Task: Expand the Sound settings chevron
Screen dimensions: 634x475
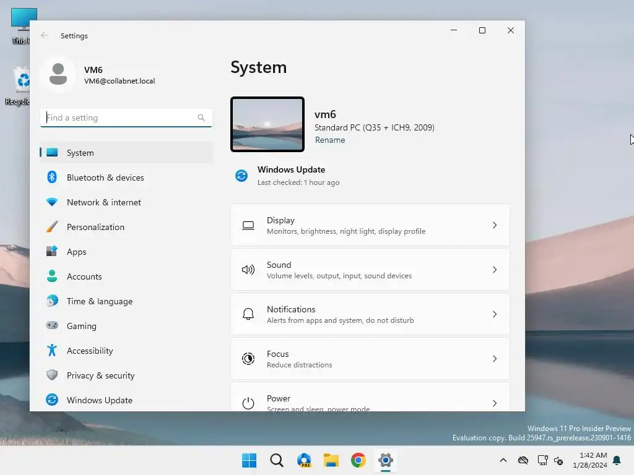Action: (x=495, y=270)
